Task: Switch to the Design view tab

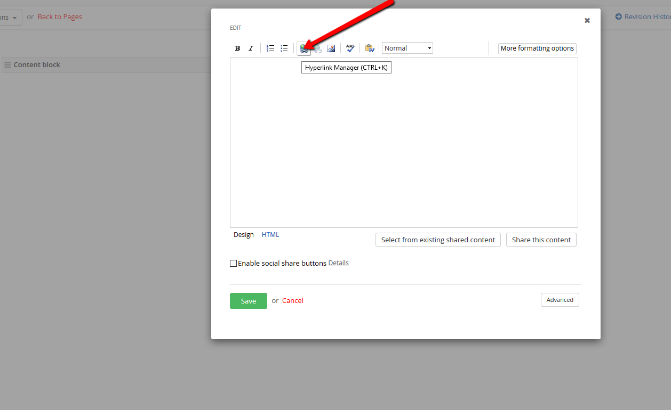Action: coord(243,234)
